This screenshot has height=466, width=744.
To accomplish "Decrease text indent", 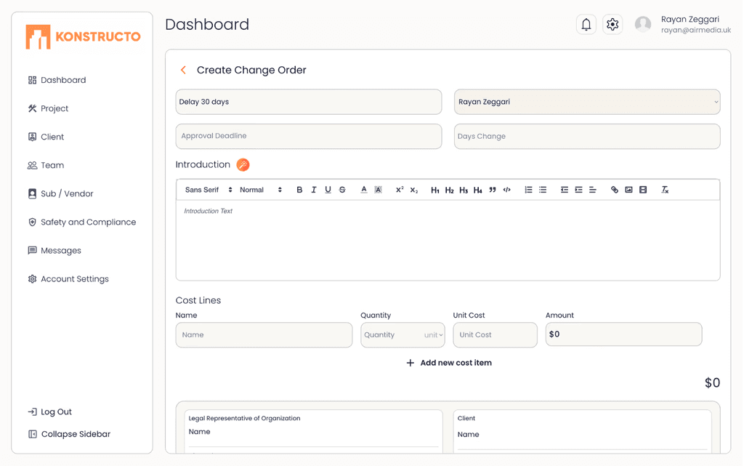I will tap(564, 190).
